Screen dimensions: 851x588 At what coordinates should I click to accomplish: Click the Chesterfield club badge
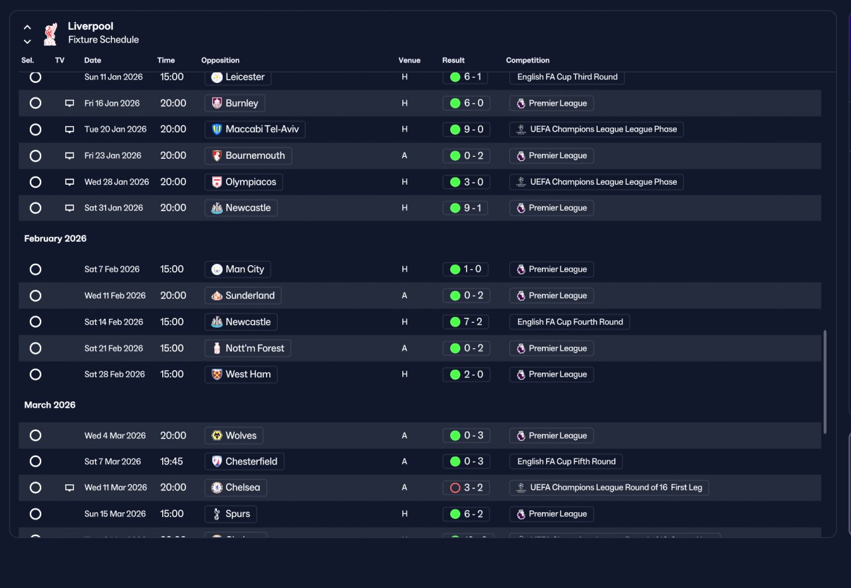click(x=216, y=462)
